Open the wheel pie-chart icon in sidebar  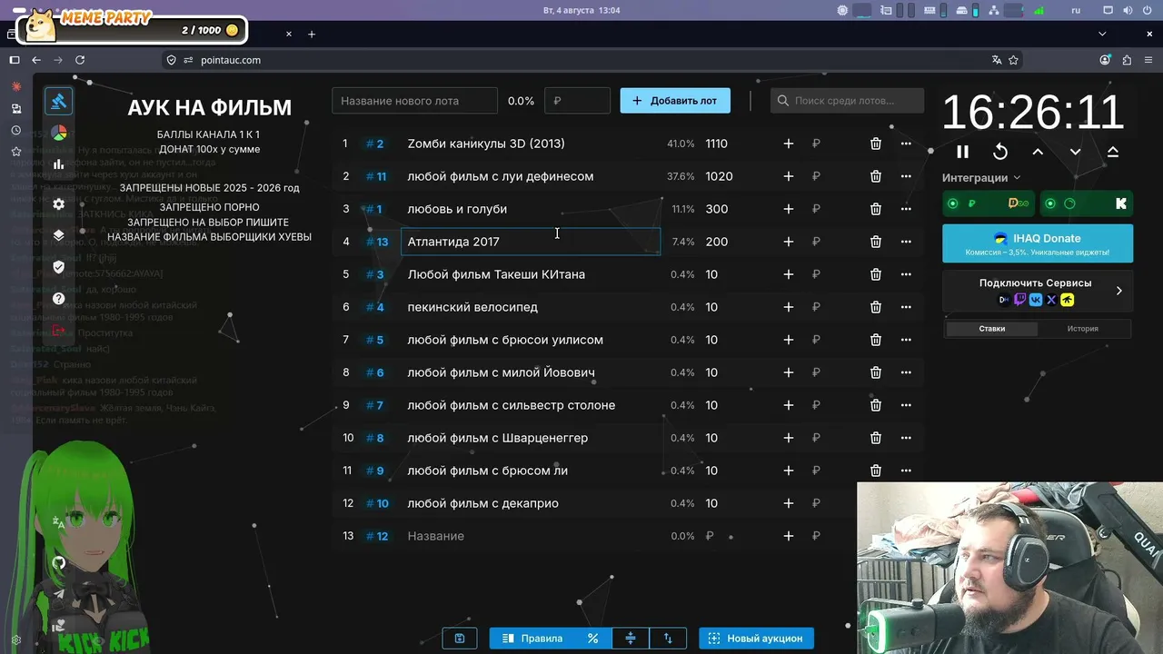(59, 134)
